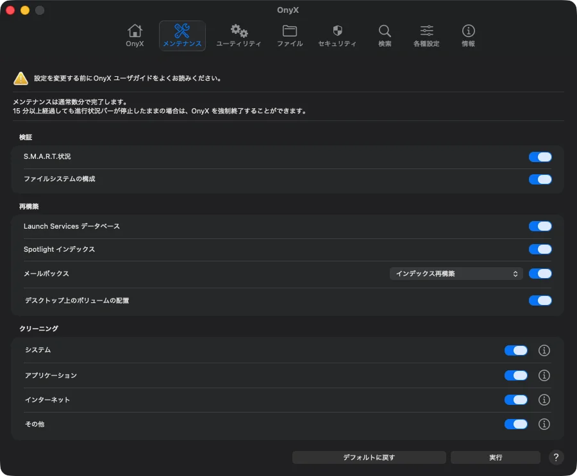
Task: Toggle デスクトップ上のボリュームの配置 switch
Action: pos(540,300)
